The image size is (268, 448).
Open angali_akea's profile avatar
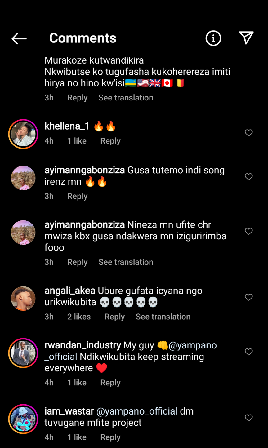[x=23, y=298]
